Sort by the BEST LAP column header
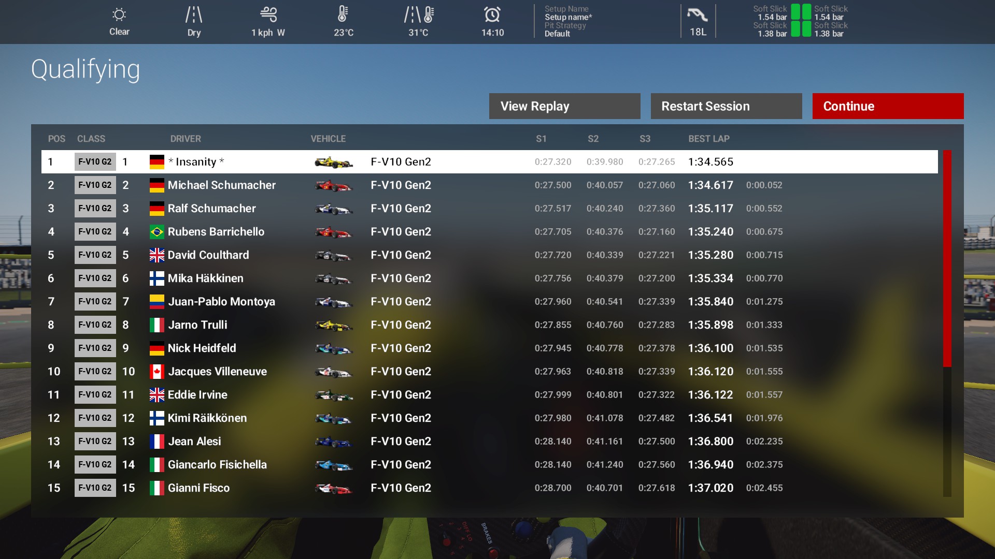The image size is (995, 559). [x=708, y=139]
